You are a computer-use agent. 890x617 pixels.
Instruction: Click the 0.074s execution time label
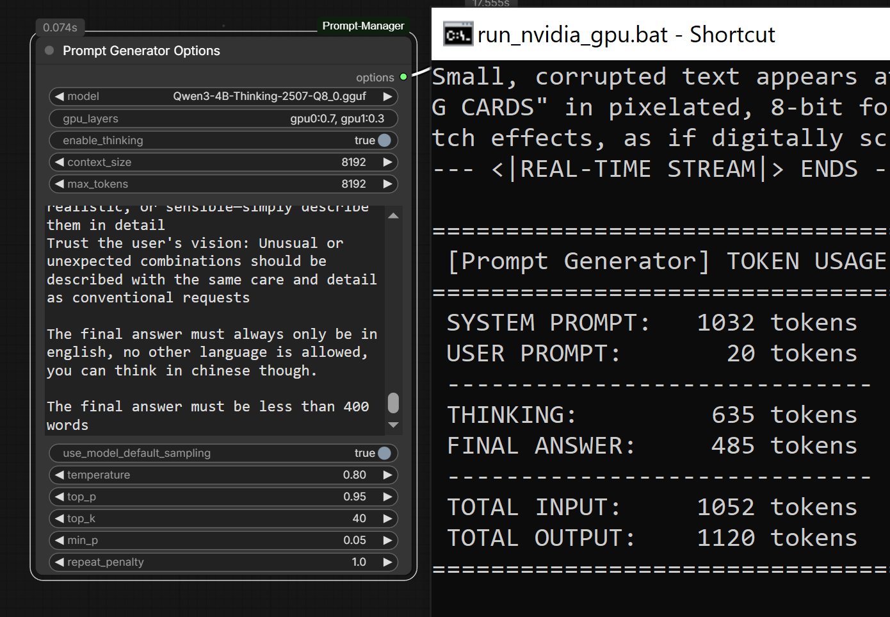point(60,28)
